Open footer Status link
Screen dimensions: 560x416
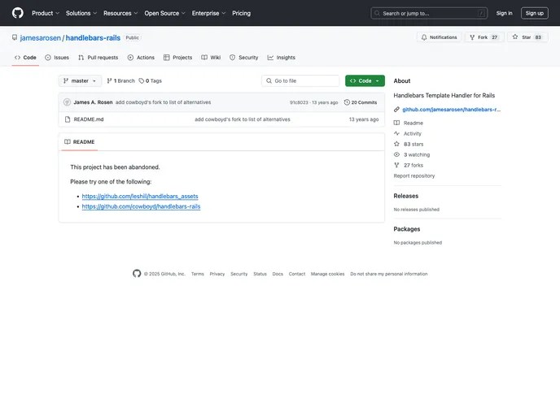[x=260, y=274]
